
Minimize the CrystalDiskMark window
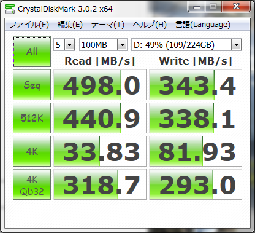tap(196, 7)
